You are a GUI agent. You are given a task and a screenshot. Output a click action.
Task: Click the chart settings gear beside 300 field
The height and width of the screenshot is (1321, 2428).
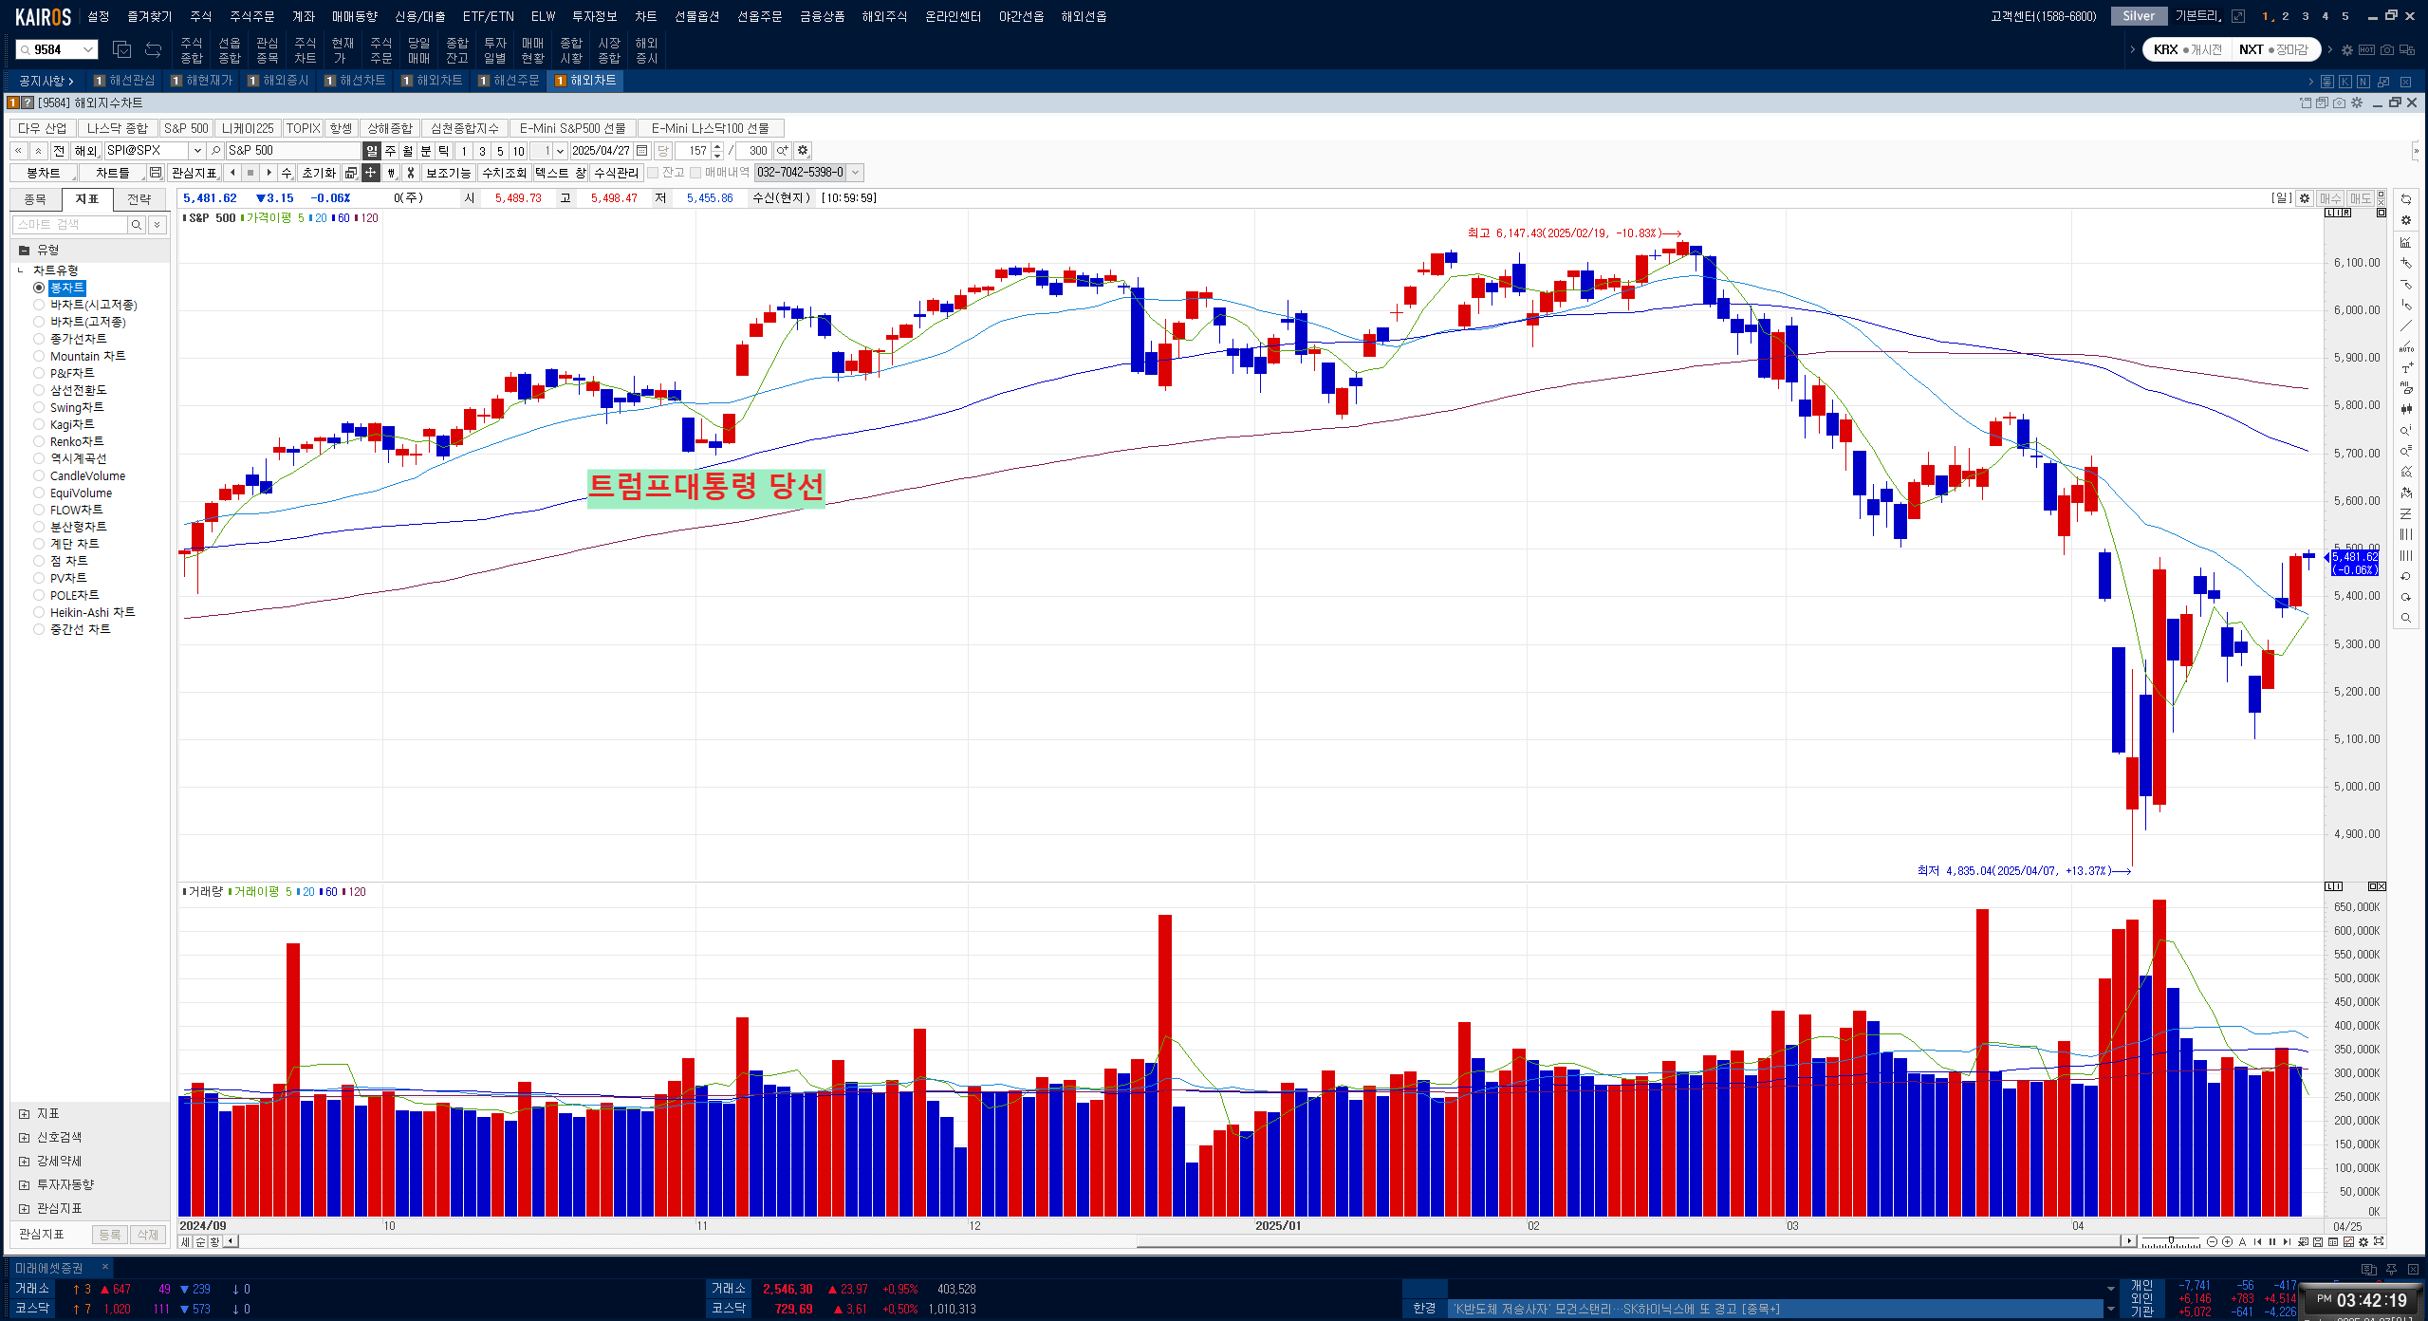(x=803, y=151)
